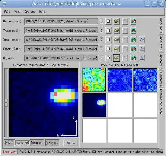Select the buffer 0 preview thumbnail with red-green map
This screenshot has height=156, width=166.
point(94,80)
